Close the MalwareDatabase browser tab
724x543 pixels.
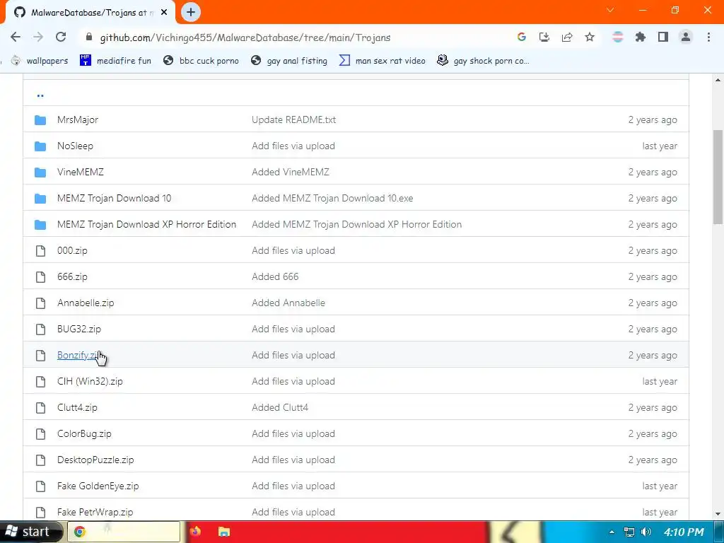[x=164, y=13]
